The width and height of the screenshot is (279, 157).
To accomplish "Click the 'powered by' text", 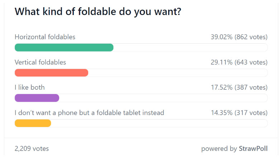I will tap(219, 148).
